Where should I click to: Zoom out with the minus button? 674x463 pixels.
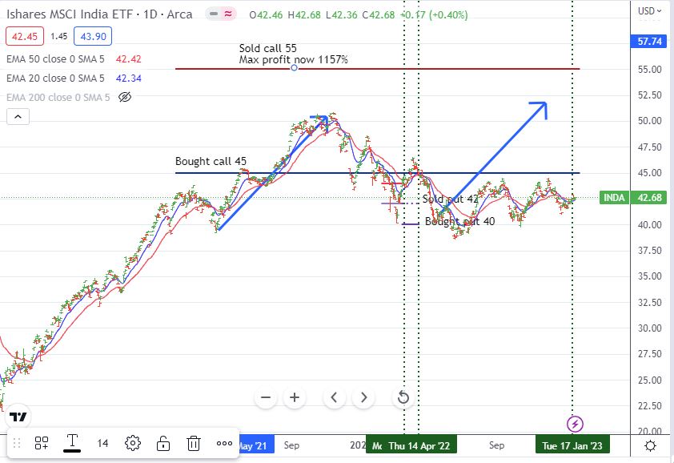click(266, 397)
